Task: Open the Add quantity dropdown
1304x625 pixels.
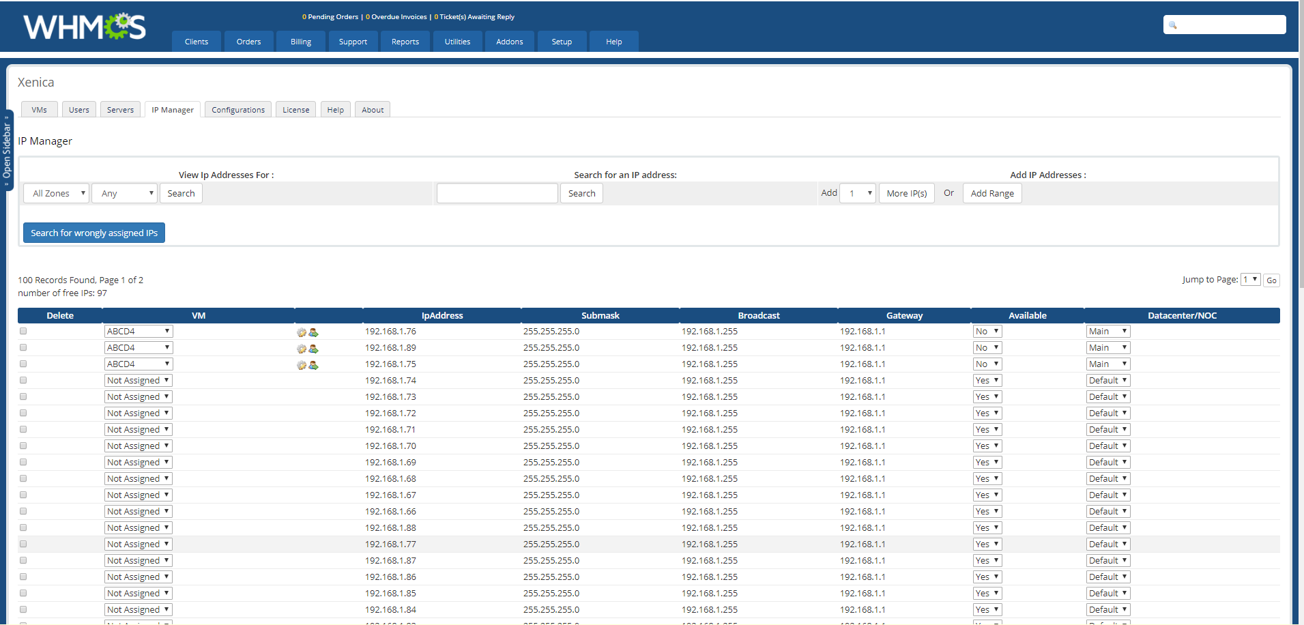Action: point(858,193)
